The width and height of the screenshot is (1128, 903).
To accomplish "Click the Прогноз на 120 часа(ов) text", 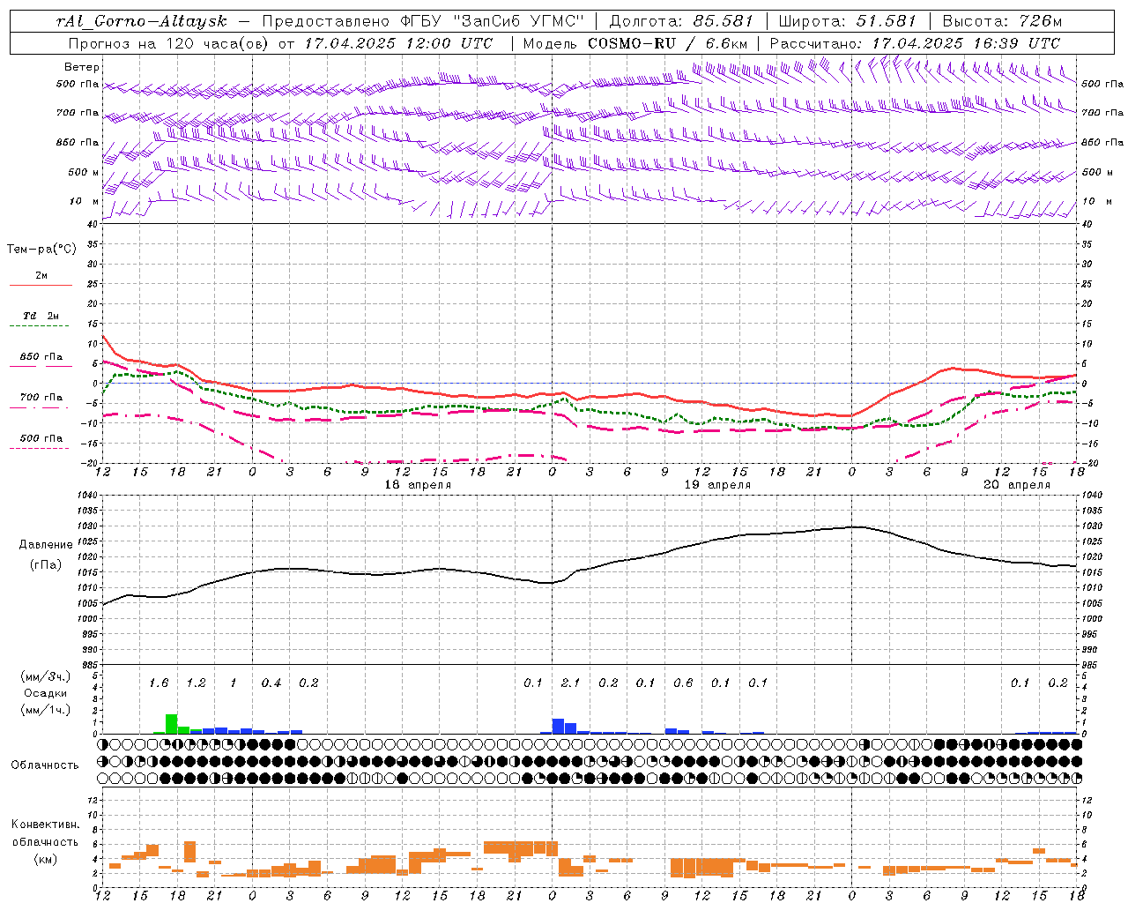I will click(x=170, y=43).
